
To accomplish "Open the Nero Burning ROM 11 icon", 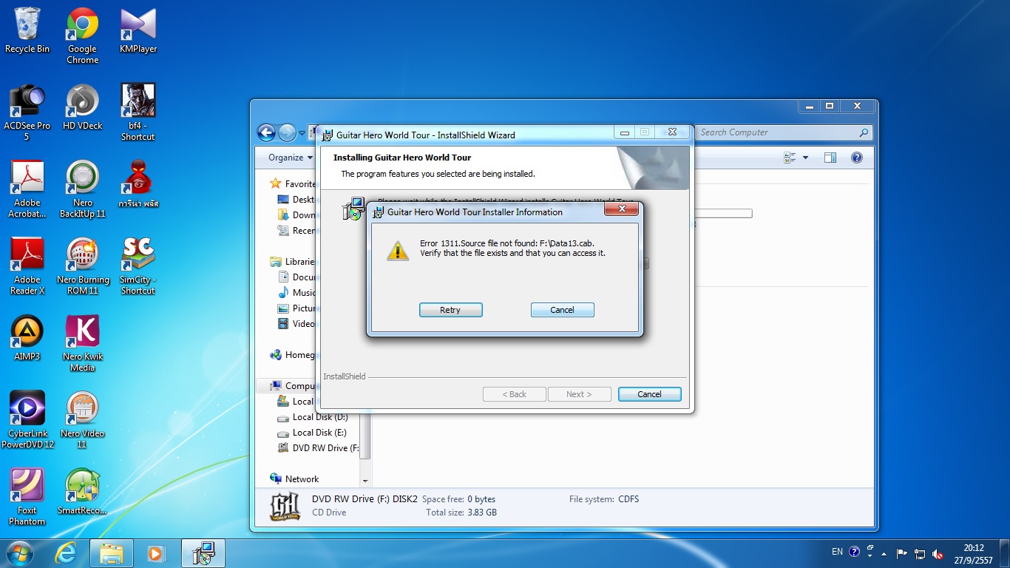I will click(82, 257).
